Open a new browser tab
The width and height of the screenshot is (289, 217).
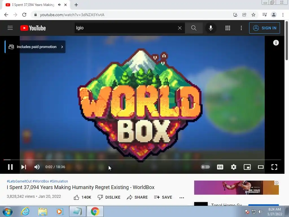[x=76, y=5]
